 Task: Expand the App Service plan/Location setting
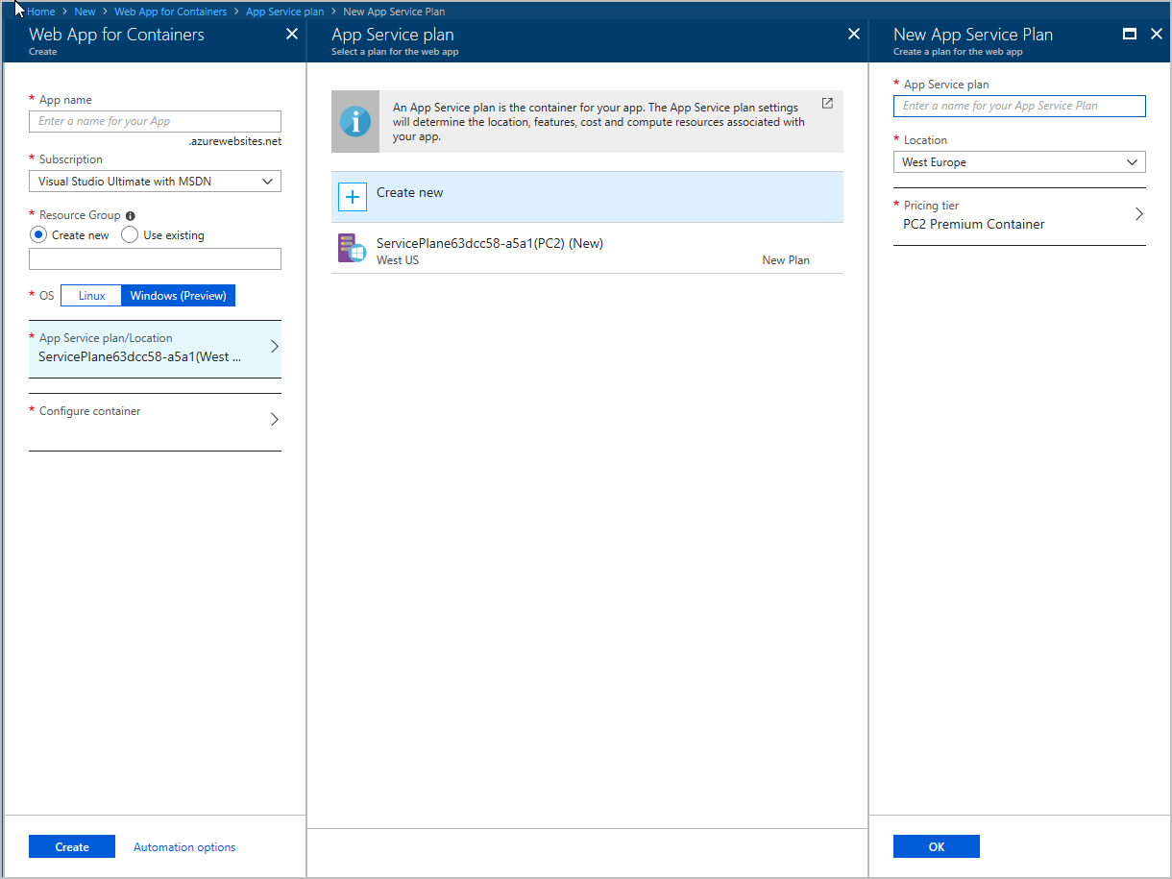click(x=155, y=349)
